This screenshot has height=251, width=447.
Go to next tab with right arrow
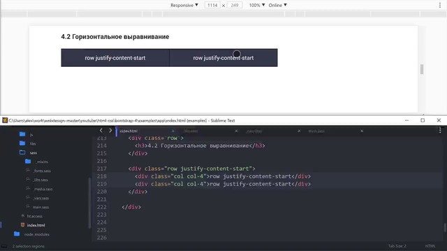click(x=110, y=130)
